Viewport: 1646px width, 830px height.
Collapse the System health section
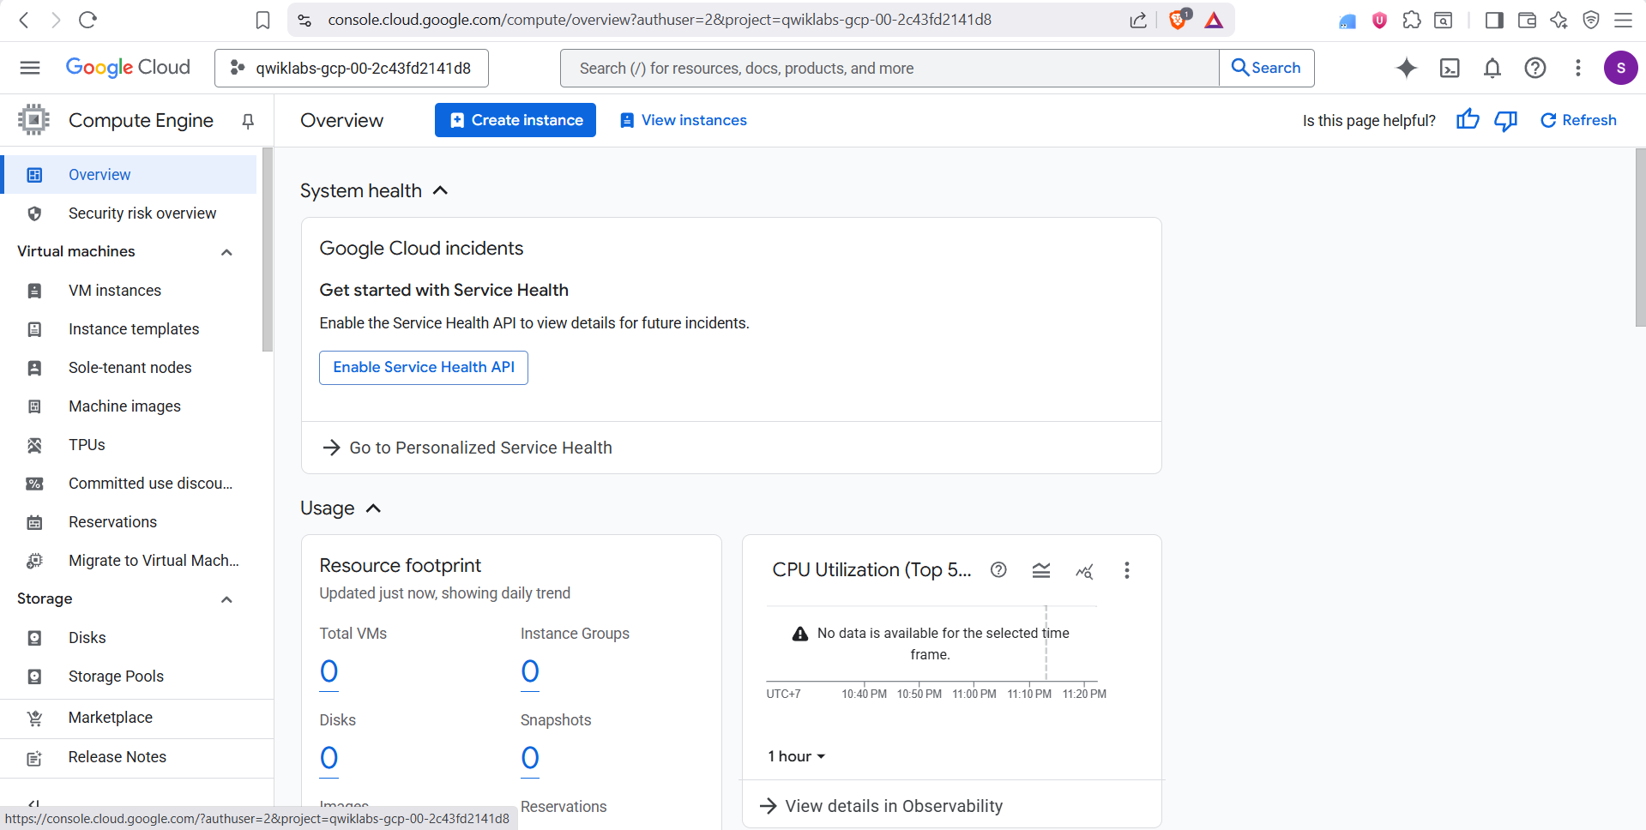pyautogui.click(x=440, y=190)
